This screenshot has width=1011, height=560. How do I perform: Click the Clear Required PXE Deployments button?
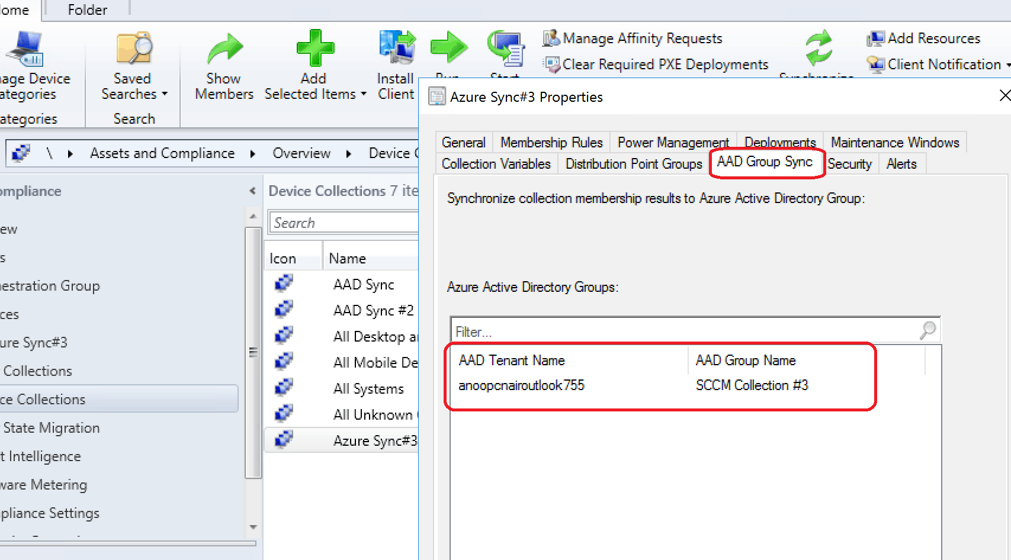[x=656, y=64]
